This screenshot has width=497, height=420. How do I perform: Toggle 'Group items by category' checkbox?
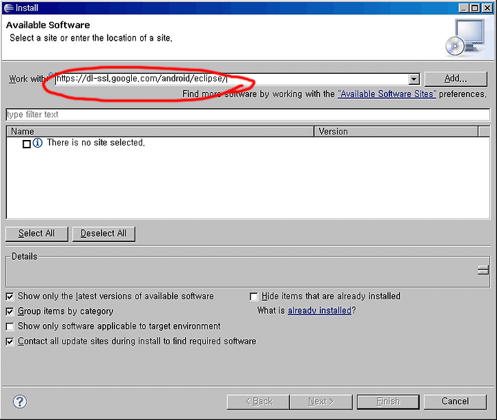point(10,312)
